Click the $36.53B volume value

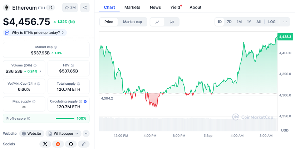[x=14, y=71]
